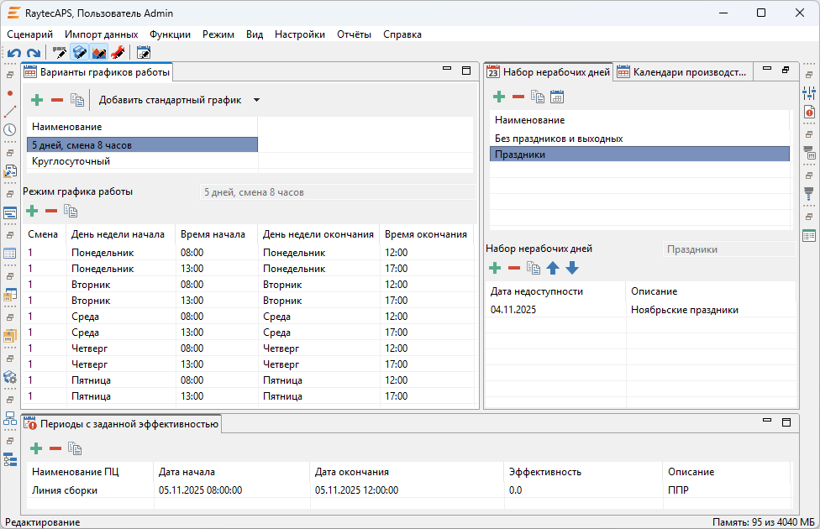Copy the unavailability date entry

tap(534, 268)
